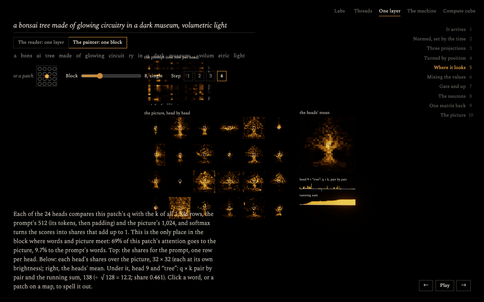Open the Threads tab
484x302 pixels.
(x=363, y=11)
